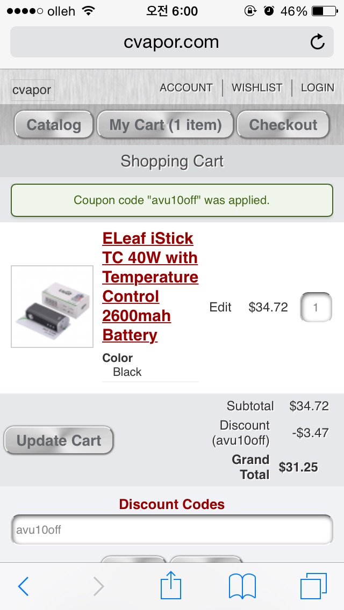Open the WISHLIST link
344x610 pixels.
click(x=257, y=88)
